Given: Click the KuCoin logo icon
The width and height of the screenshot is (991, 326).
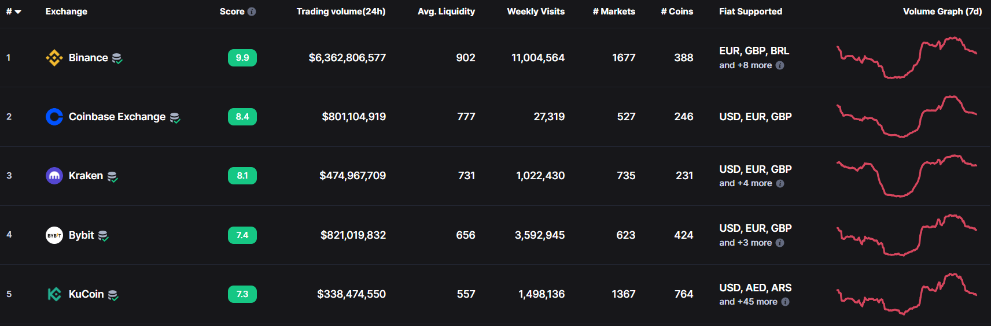Looking at the screenshot, I should [54, 294].
